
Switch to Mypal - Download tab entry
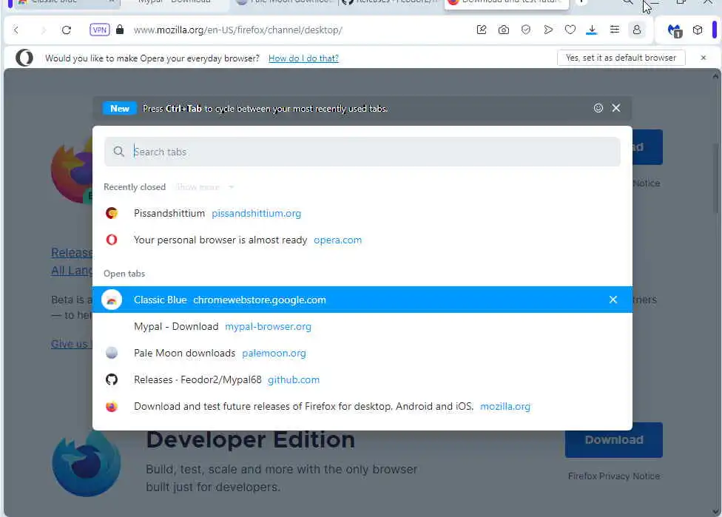362,326
